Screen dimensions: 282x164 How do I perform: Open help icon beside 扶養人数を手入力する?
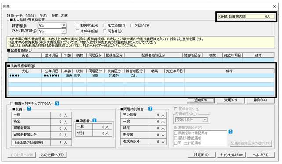[x=57, y=103]
